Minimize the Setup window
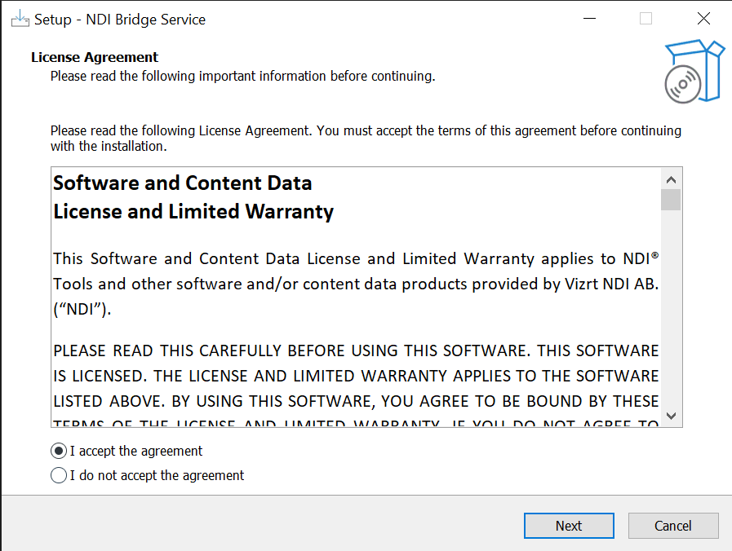Screen dimensions: 732x551 point(588,19)
